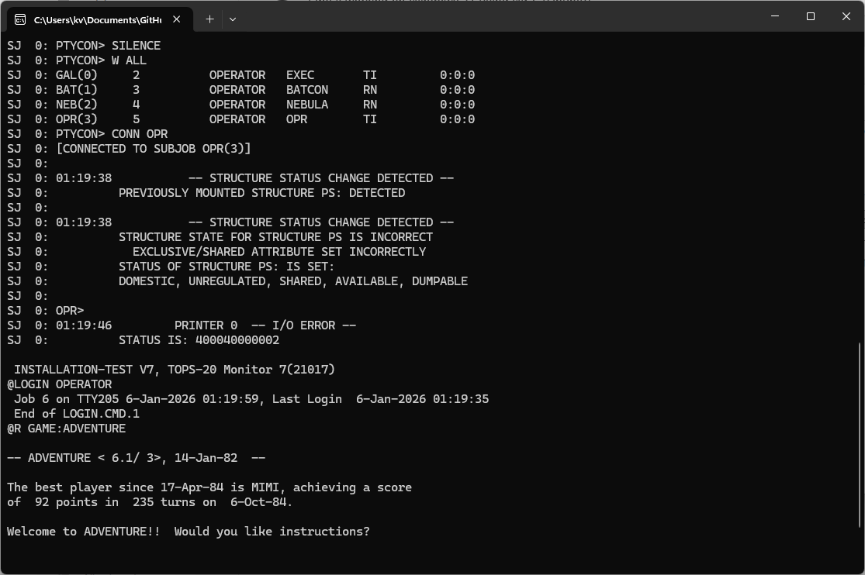This screenshot has width=865, height=575.
Task: Open a new tab with plus button
Action: click(209, 19)
